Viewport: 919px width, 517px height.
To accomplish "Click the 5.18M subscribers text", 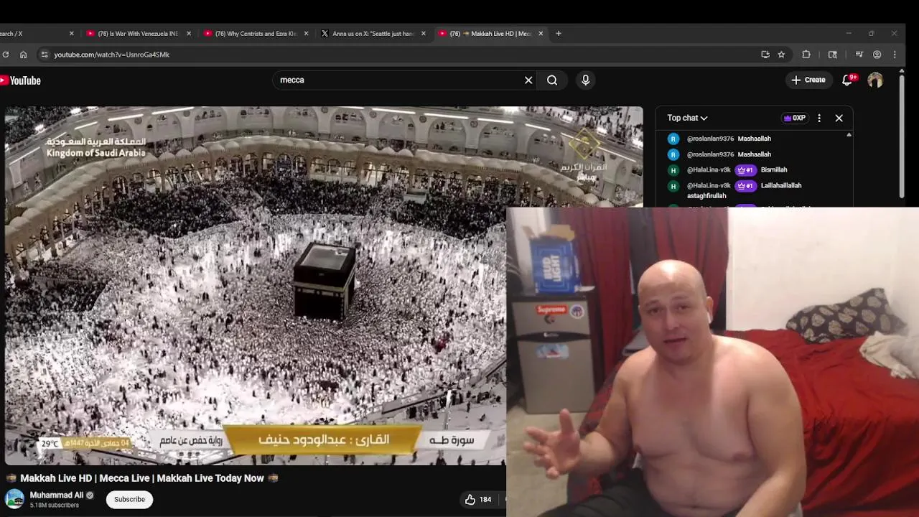I will pyautogui.click(x=54, y=506).
